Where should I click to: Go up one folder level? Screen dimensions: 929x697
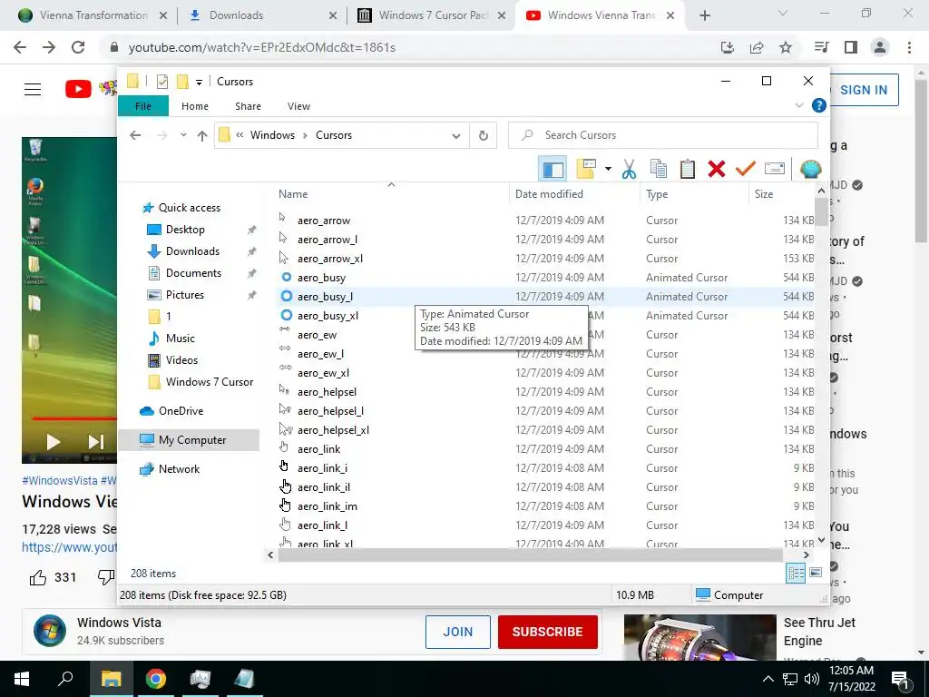tap(202, 136)
